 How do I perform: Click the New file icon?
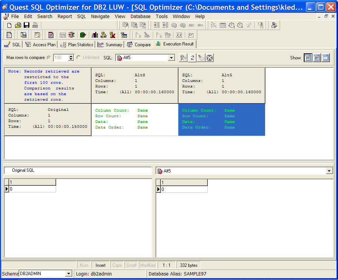(x=10, y=25)
